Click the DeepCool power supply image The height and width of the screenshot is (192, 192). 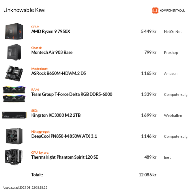pos(14,136)
